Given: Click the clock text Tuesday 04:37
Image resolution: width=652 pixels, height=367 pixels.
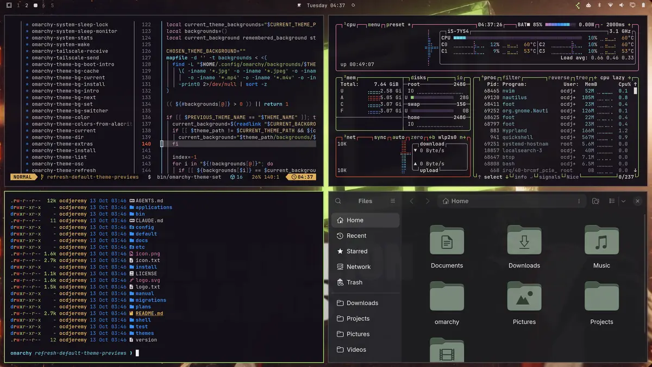Looking at the screenshot, I should [326, 5].
